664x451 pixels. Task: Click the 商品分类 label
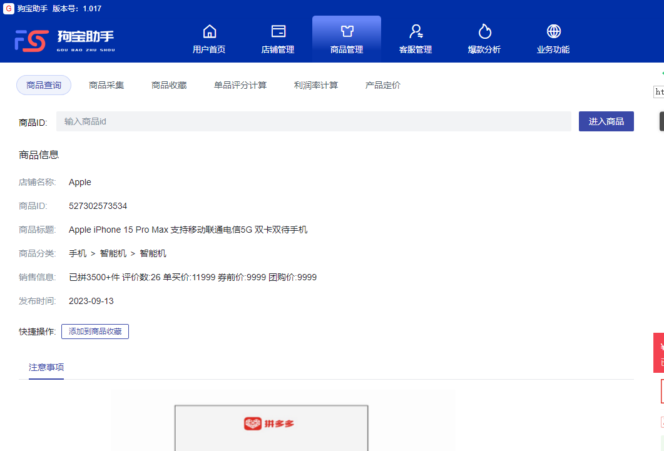[38, 253]
